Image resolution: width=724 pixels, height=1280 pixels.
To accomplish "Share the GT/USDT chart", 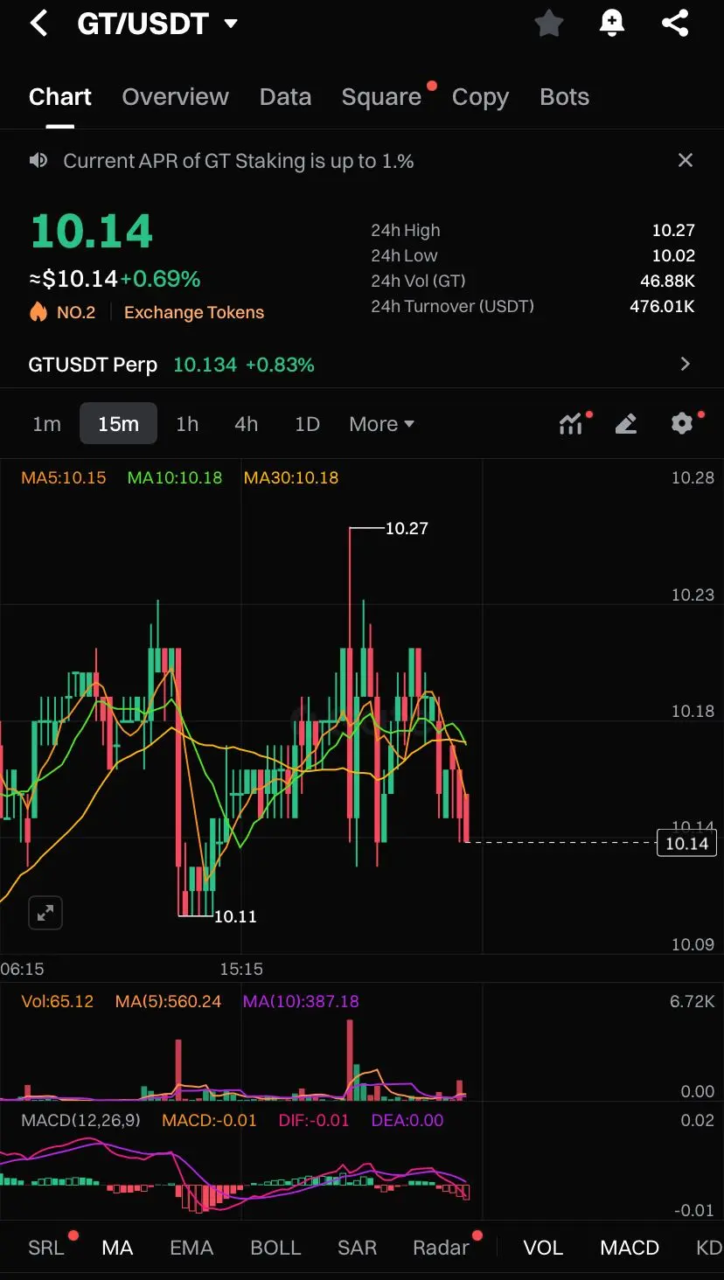I will [x=675, y=24].
